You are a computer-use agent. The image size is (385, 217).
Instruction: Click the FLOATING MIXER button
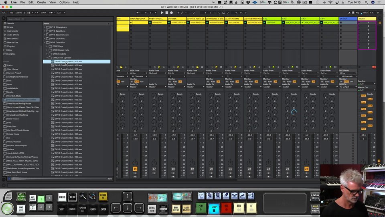315,197
